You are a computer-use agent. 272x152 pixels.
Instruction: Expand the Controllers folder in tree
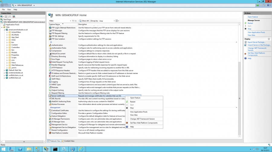click(7, 47)
